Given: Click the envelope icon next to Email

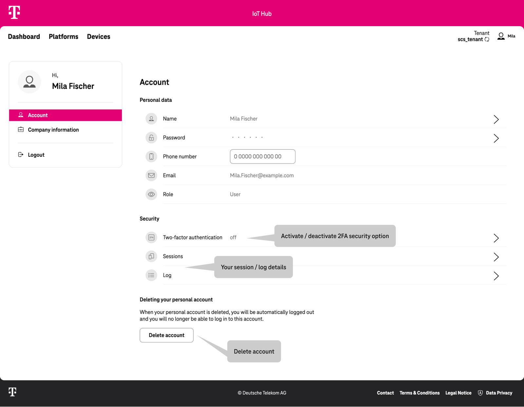Looking at the screenshot, I should pos(151,175).
